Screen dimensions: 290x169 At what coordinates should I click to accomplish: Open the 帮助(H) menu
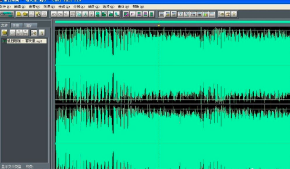pyautogui.click(x=138, y=7)
